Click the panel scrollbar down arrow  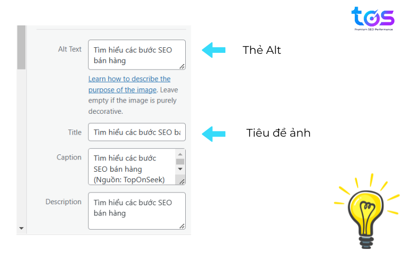coord(21,229)
